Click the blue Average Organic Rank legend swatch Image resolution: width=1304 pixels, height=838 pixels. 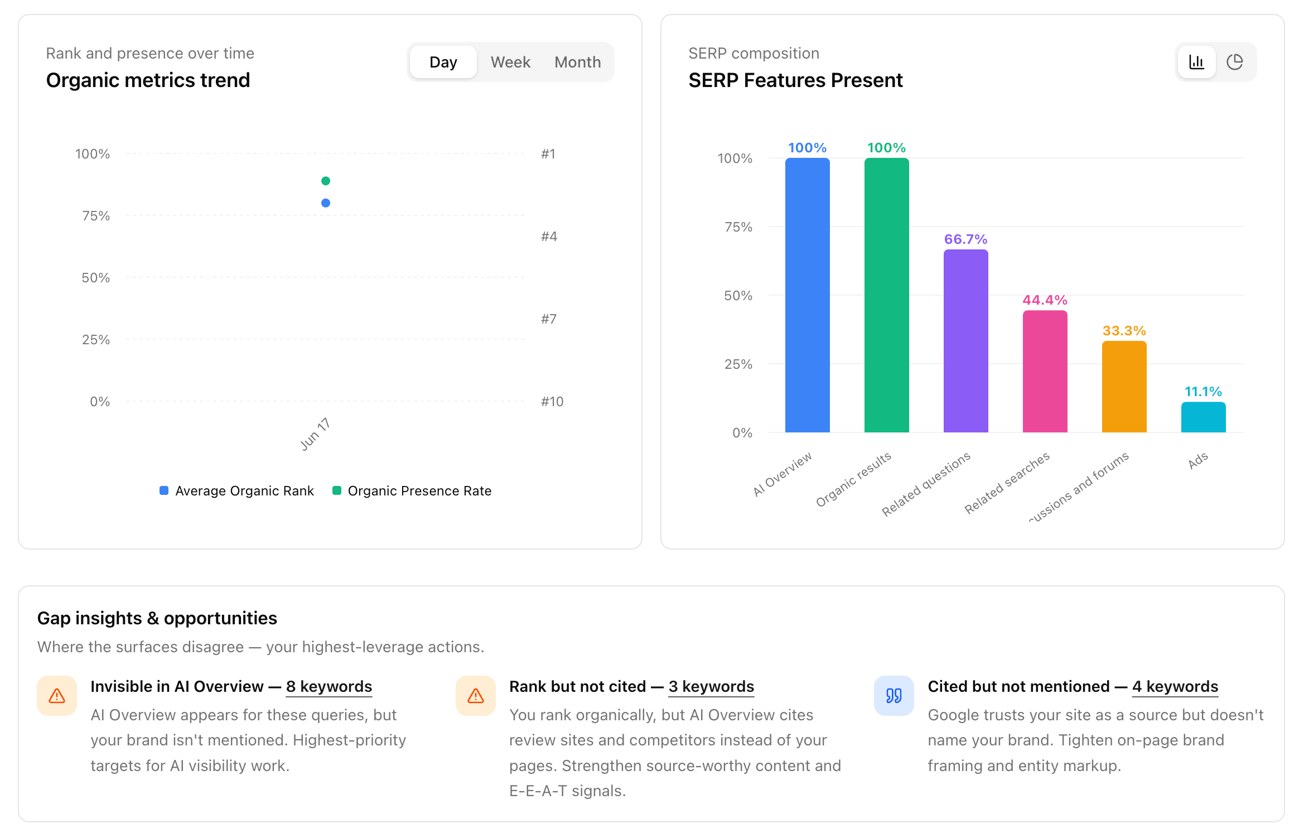[x=164, y=490]
